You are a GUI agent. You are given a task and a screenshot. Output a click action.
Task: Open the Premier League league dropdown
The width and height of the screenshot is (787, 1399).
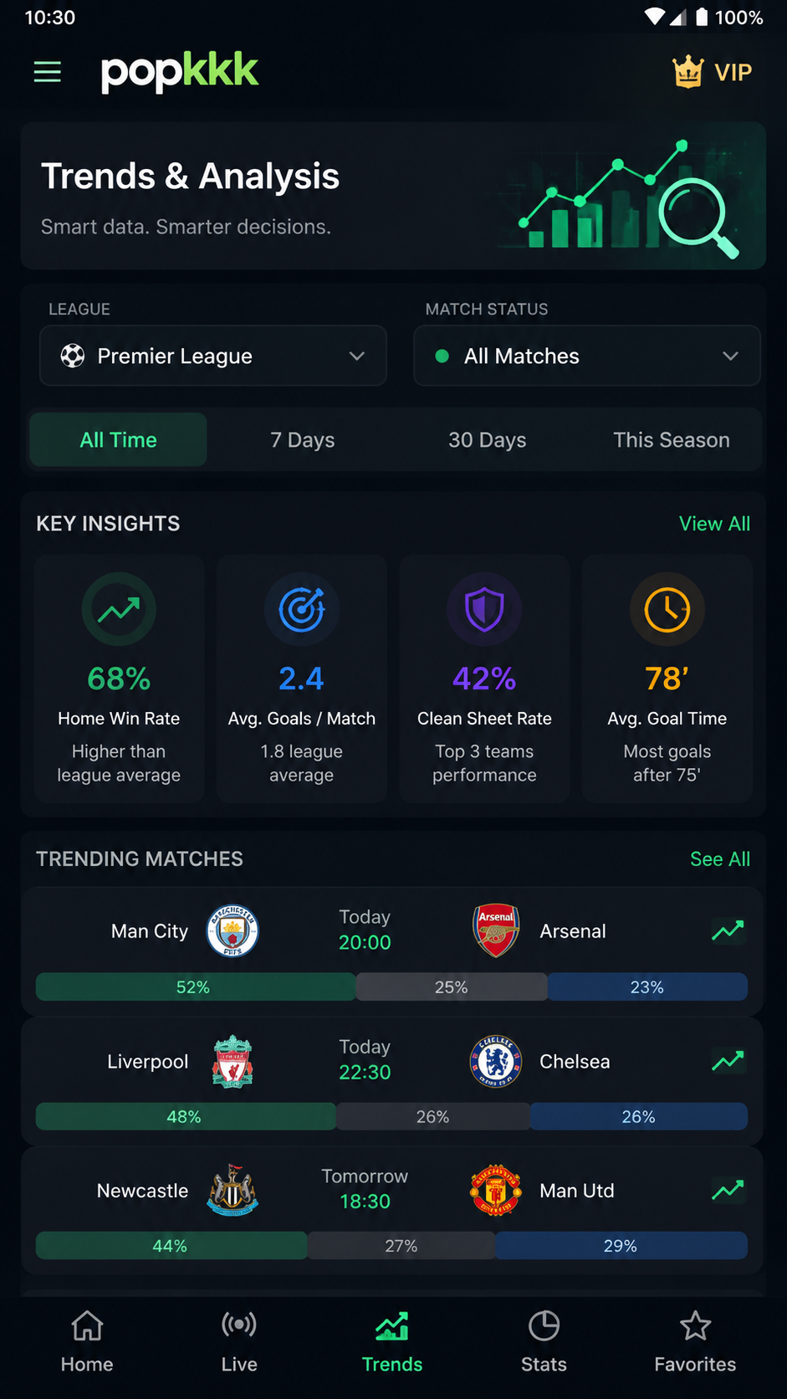213,356
